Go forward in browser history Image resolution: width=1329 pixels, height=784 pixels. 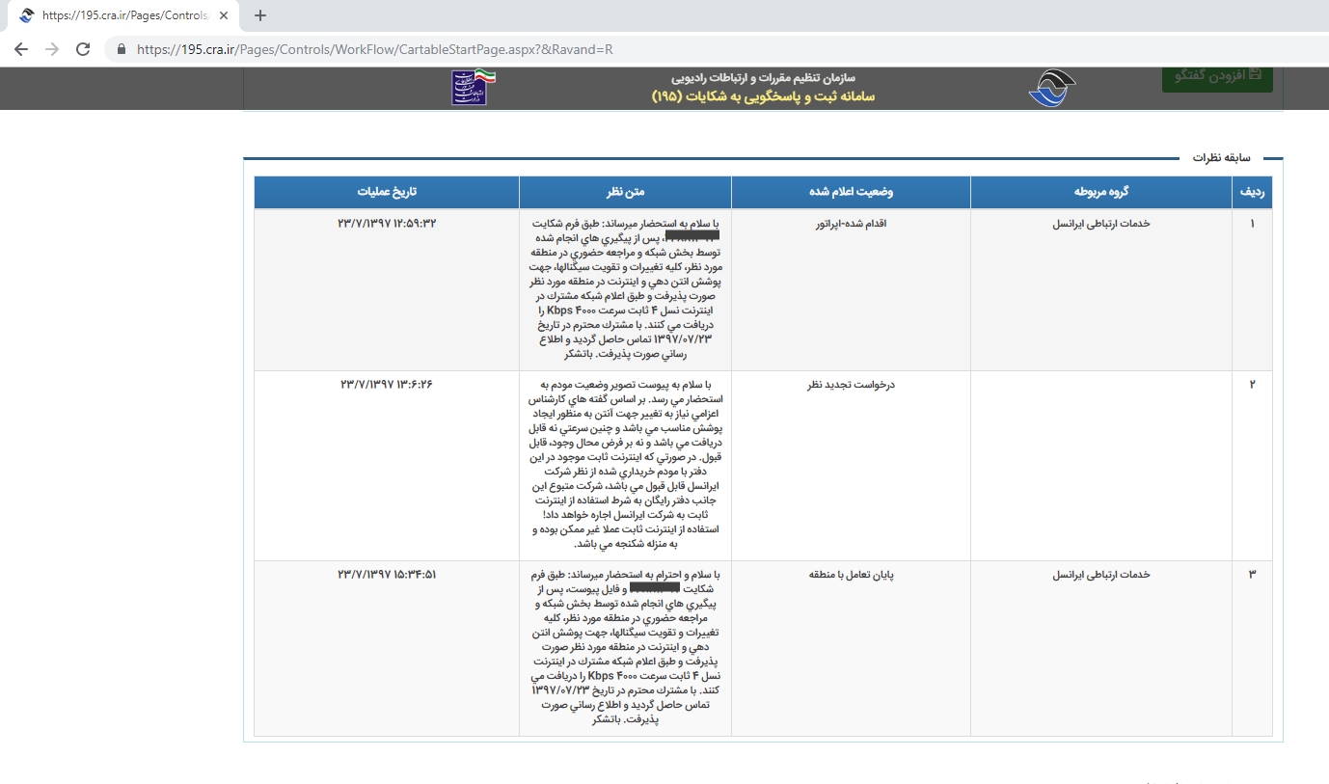click(52, 48)
